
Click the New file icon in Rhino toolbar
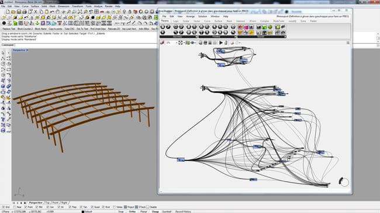point(8,12)
